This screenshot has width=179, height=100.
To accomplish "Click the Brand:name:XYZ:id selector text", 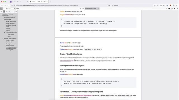I will click(65, 43).
